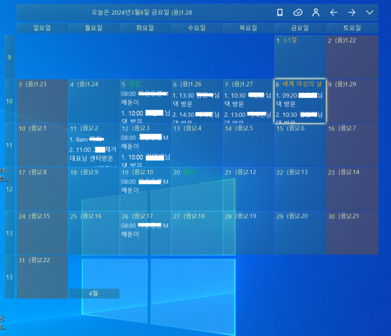391x336 pixels.
Task: Open the mobile device sync icon
Action: [x=280, y=12]
